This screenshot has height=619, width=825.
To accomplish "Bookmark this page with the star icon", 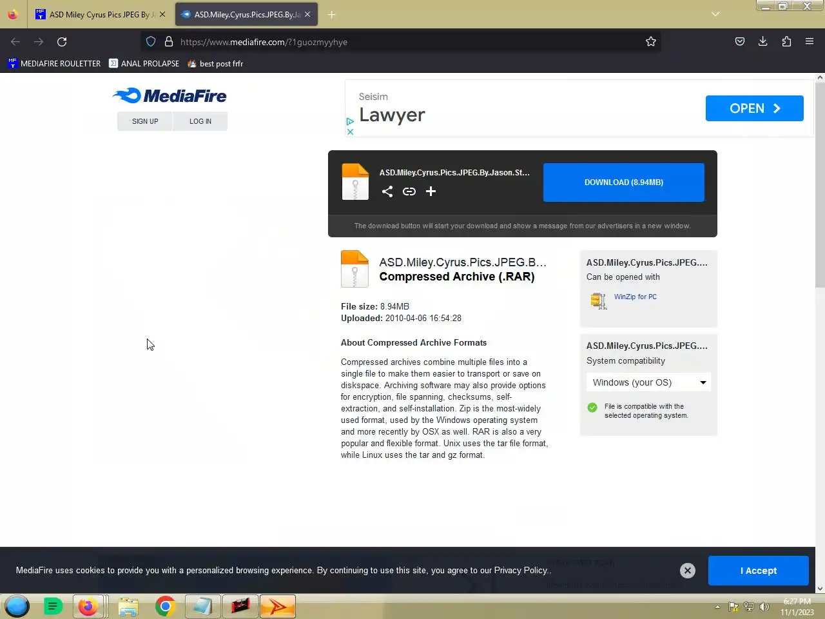I will 651,42.
